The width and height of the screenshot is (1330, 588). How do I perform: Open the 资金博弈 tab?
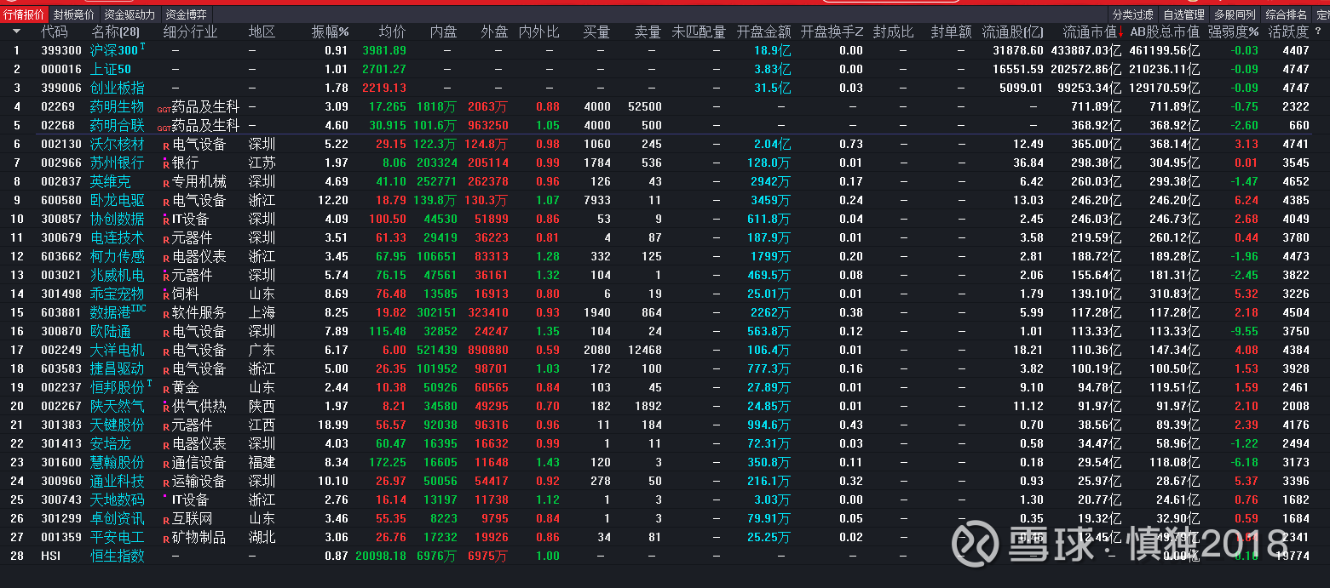(186, 14)
